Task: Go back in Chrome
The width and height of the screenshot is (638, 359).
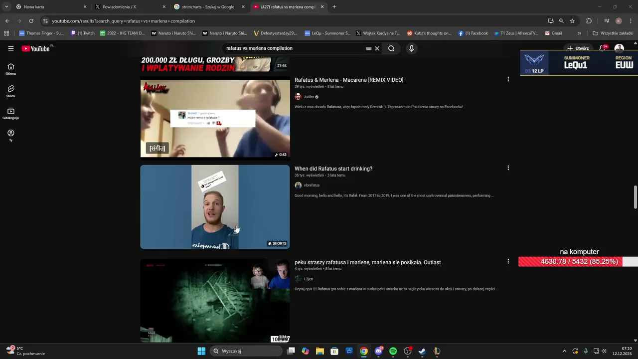Action: [7, 21]
